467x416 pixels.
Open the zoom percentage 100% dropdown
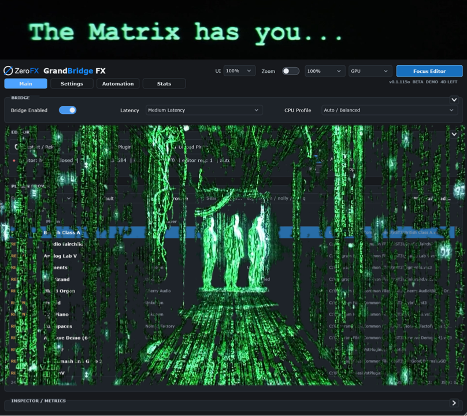(325, 71)
